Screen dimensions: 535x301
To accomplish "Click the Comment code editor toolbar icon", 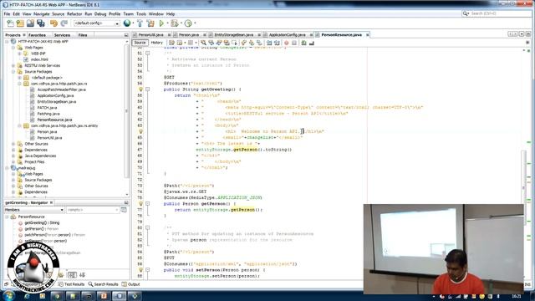I will coord(303,43).
